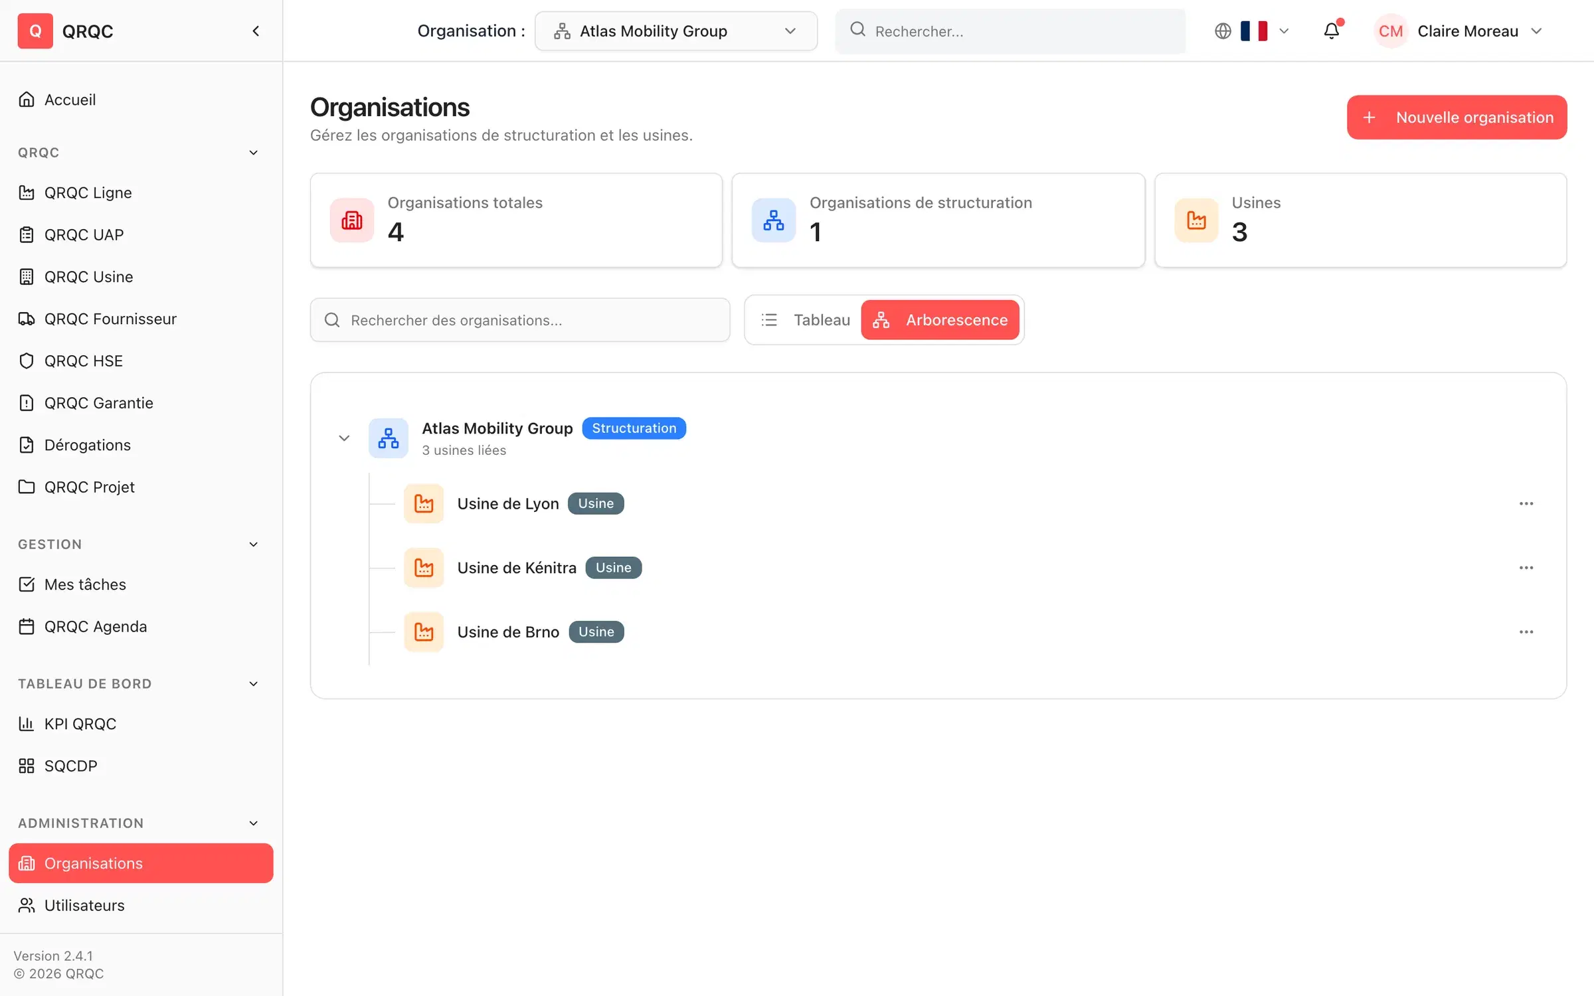Open more options for Usine de Brno
Image resolution: width=1594 pixels, height=996 pixels.
[1526, 632]
